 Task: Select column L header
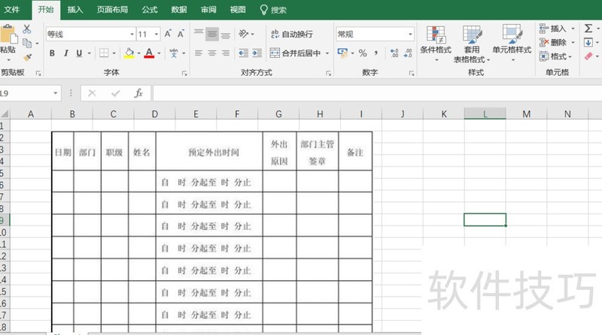click(x=485, y=114)
